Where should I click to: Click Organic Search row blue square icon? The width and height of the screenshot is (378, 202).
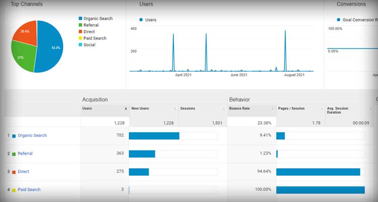coord(14,136)
